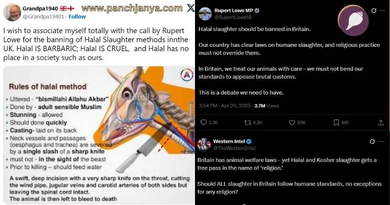Open reply icon on Rupert Lowe's post

coord(203,123)
